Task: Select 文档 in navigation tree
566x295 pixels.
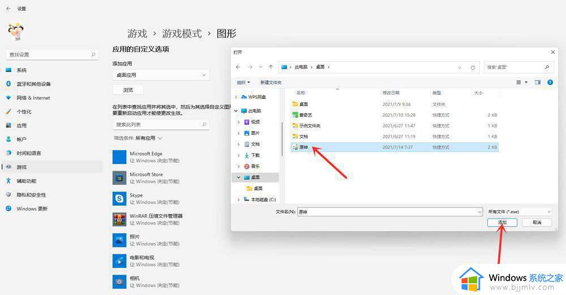Action: point(255,144)
